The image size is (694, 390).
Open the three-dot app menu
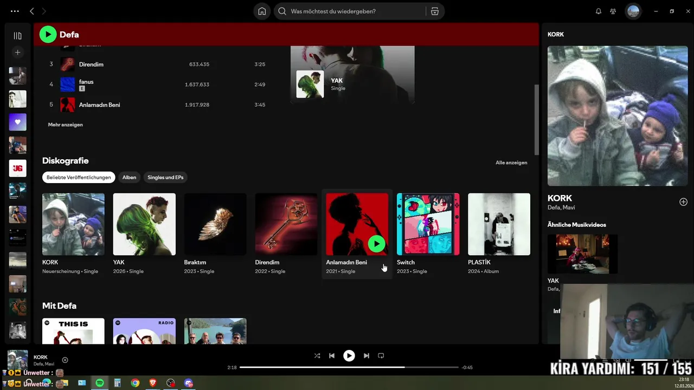pyautogui.click(x=15, y=11)
